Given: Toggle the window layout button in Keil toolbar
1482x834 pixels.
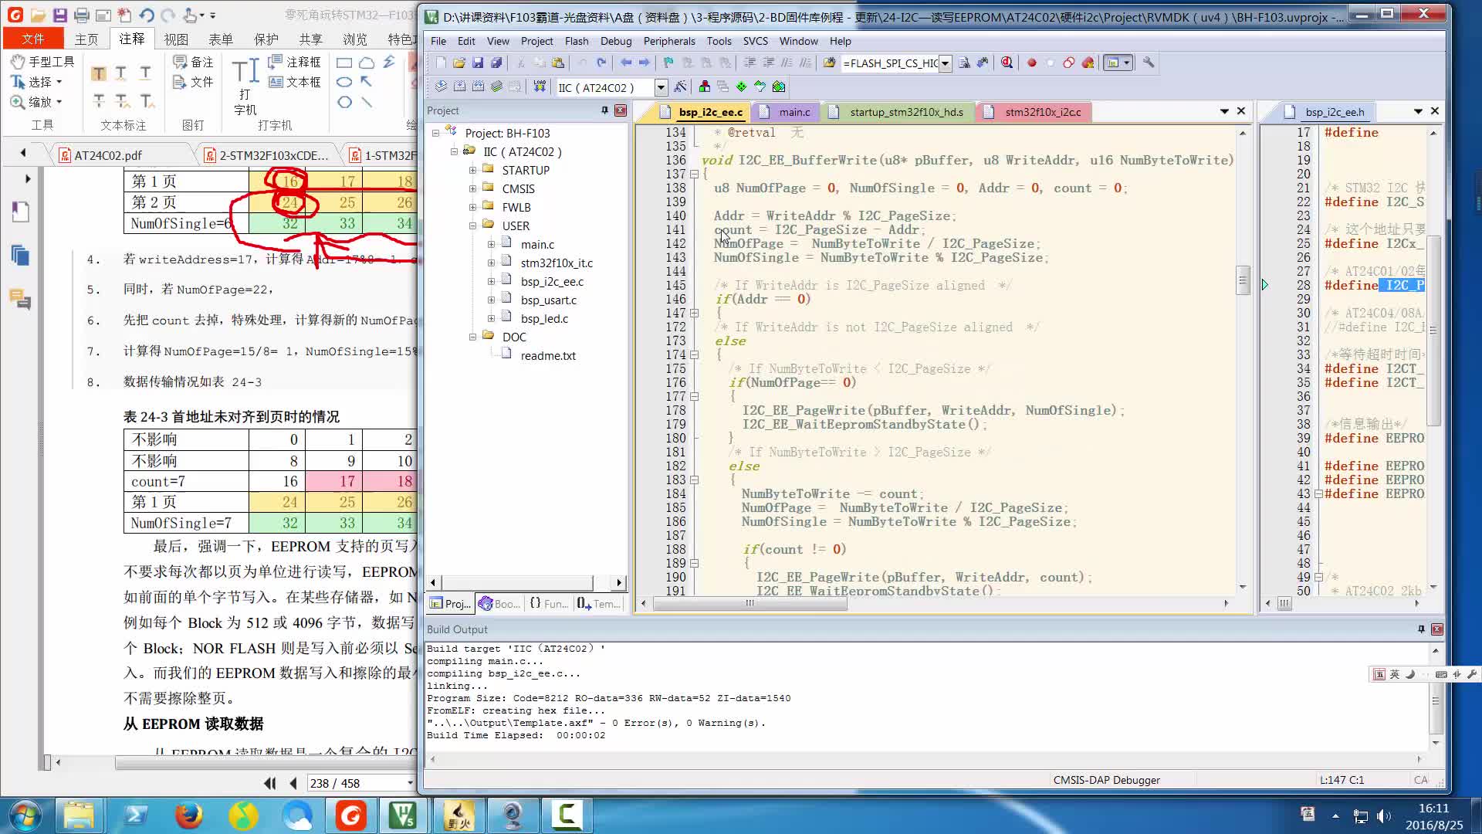Looking at the screenshot, I should pos(1117,63).
